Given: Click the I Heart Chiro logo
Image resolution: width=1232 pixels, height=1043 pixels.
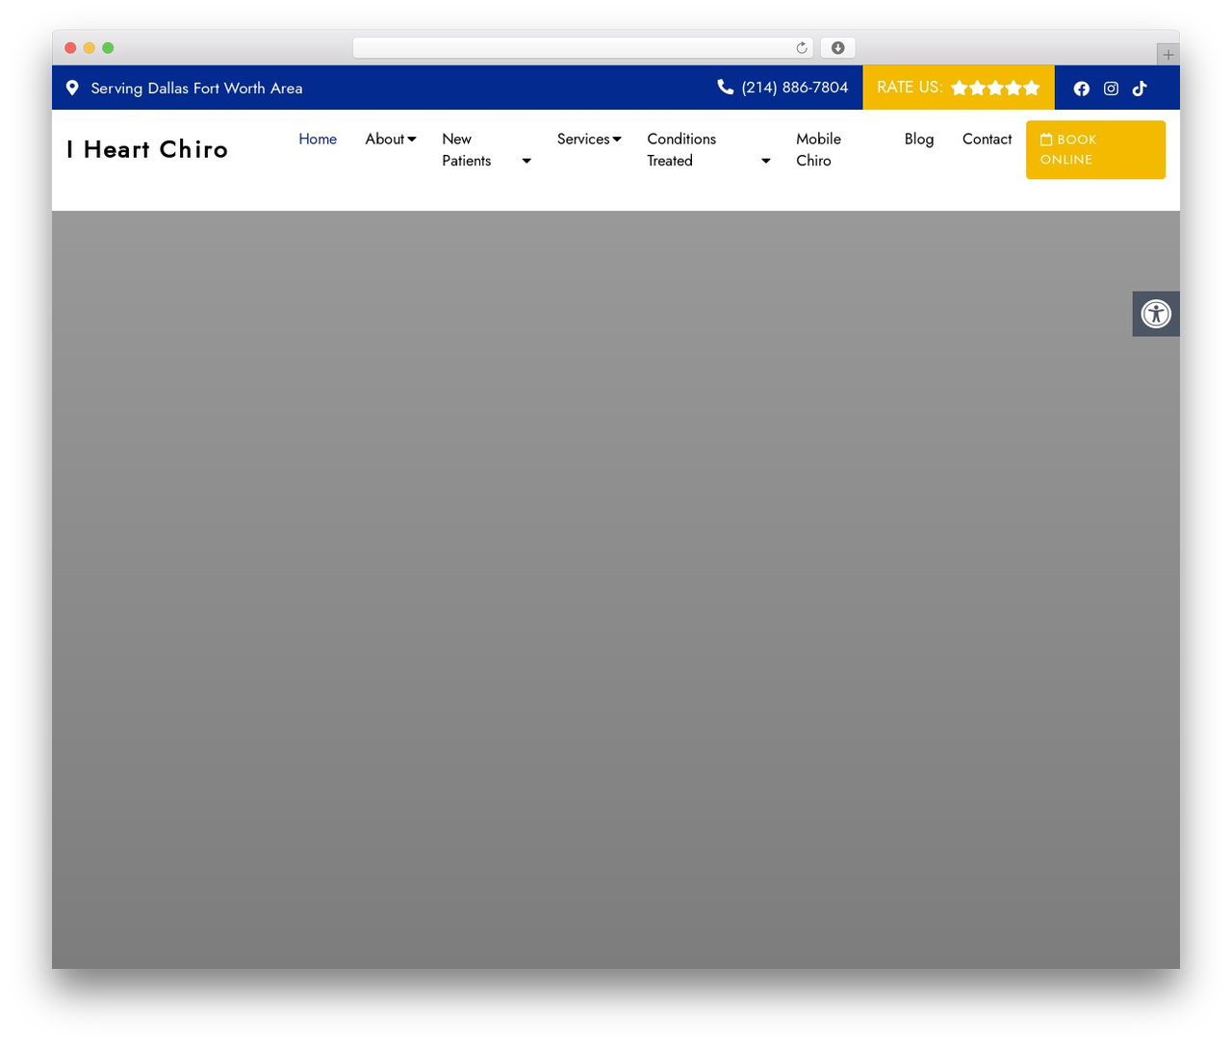Looking at the screenshot, I should point(147,149).
